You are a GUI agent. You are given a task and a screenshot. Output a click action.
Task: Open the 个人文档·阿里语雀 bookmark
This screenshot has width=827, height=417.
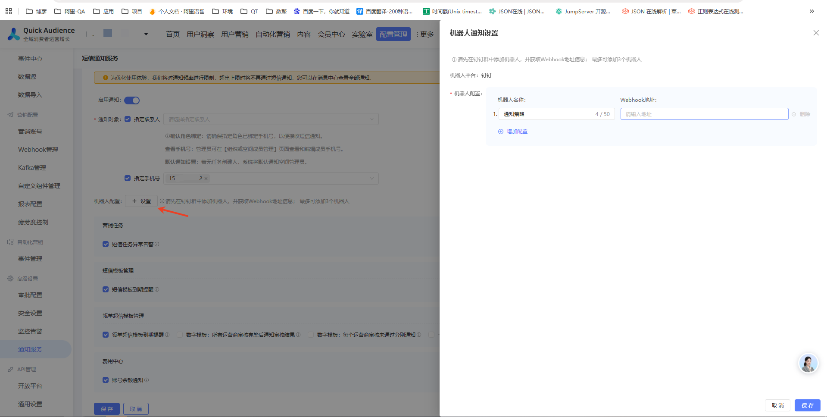(177, 11)
